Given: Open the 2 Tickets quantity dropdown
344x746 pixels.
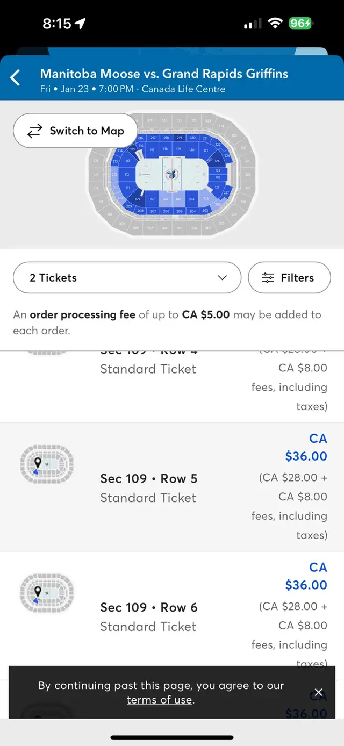Looking at the screenshot, I should click(127, 277).
